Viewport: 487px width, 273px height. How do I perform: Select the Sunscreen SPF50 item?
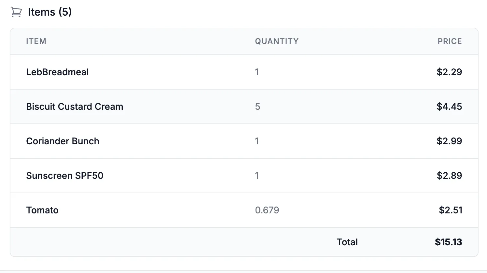[x=65, y=176]
